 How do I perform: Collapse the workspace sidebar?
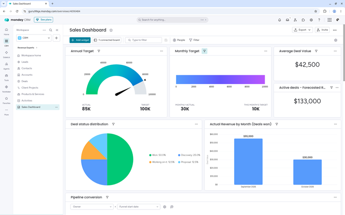pos(57,30)
